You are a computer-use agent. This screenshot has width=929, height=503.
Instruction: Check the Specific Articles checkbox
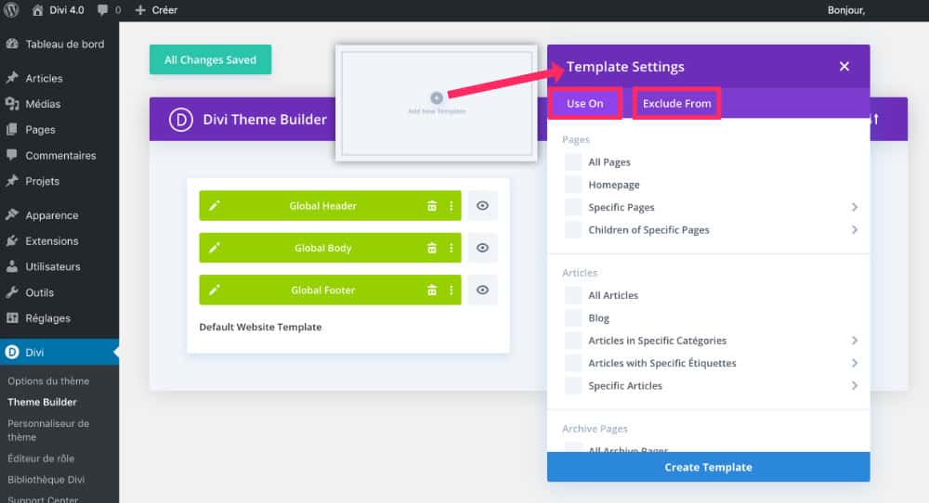[x=573, y=385]
